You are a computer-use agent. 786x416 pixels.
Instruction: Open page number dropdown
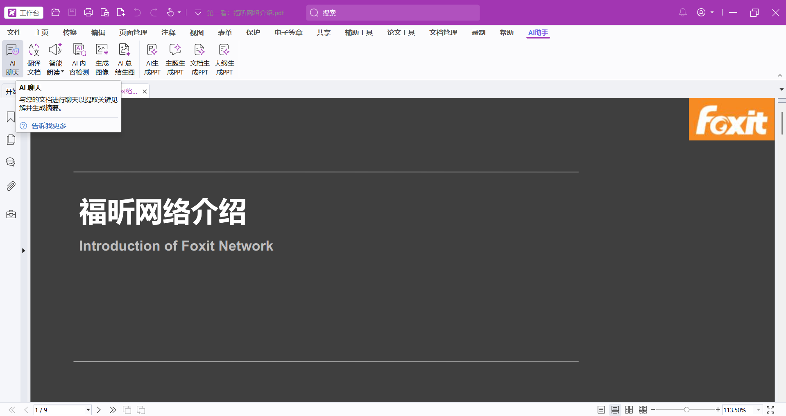click(88, 410)
